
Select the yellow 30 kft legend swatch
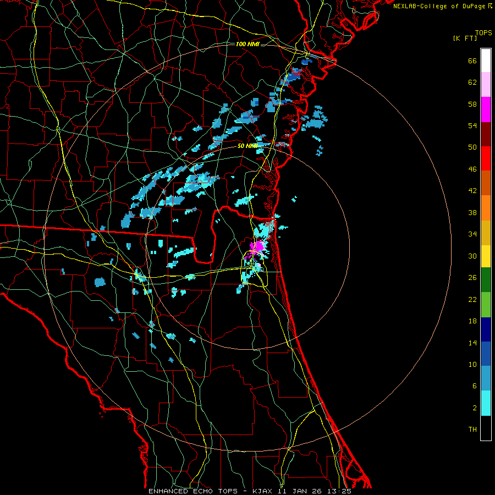[486, 256]
